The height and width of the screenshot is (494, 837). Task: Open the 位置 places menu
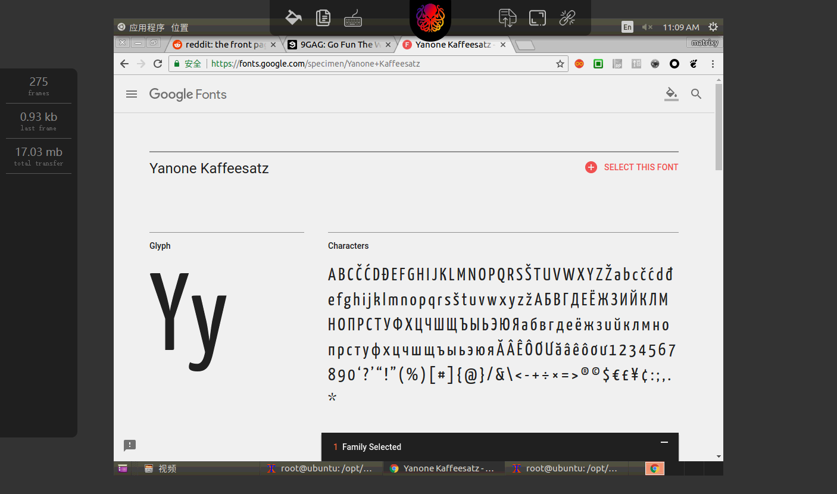[x=180, y=27]
